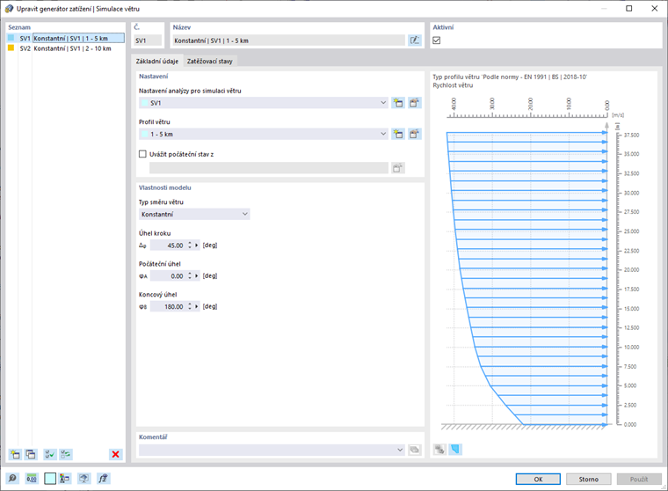The image size is (668, 491).
Task: Click the Počáteční úhel value 0.00 field
Action: point(169,276)
